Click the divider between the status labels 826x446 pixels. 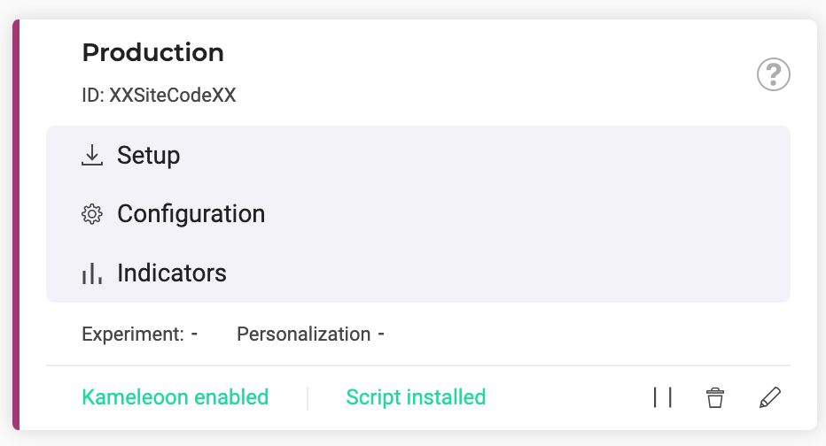pyautogui.click(x=308, y=398)
